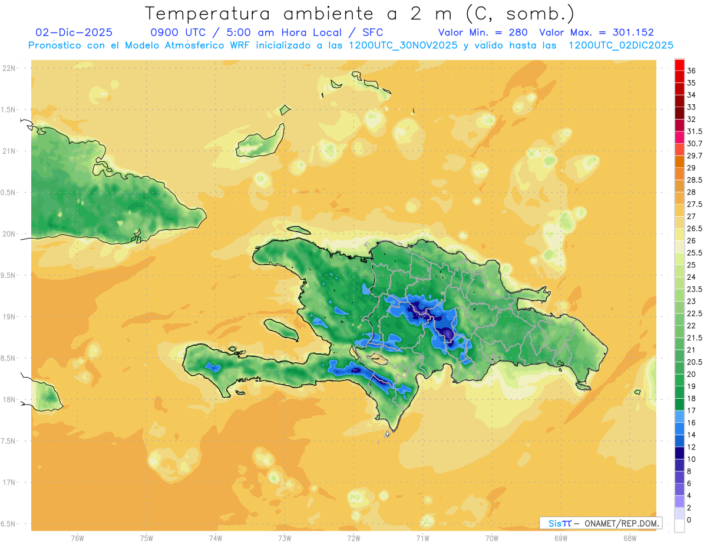Select the '27.5' color scale value
Image resolution: width=707 pixels, height=546 pixels.
(695, 204)
